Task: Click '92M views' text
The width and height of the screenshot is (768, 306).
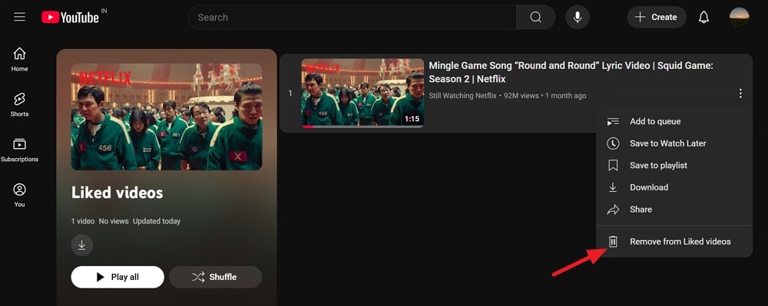Action: [521, 96]
